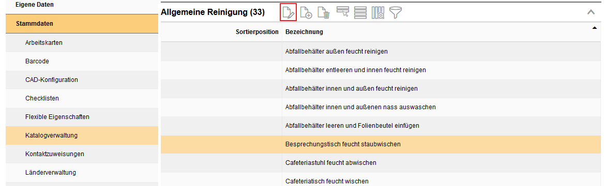606x186 pixels.
Task: Click the 'Allgemeine Reinigung (33)' panel title
Action: click(213, 13)
